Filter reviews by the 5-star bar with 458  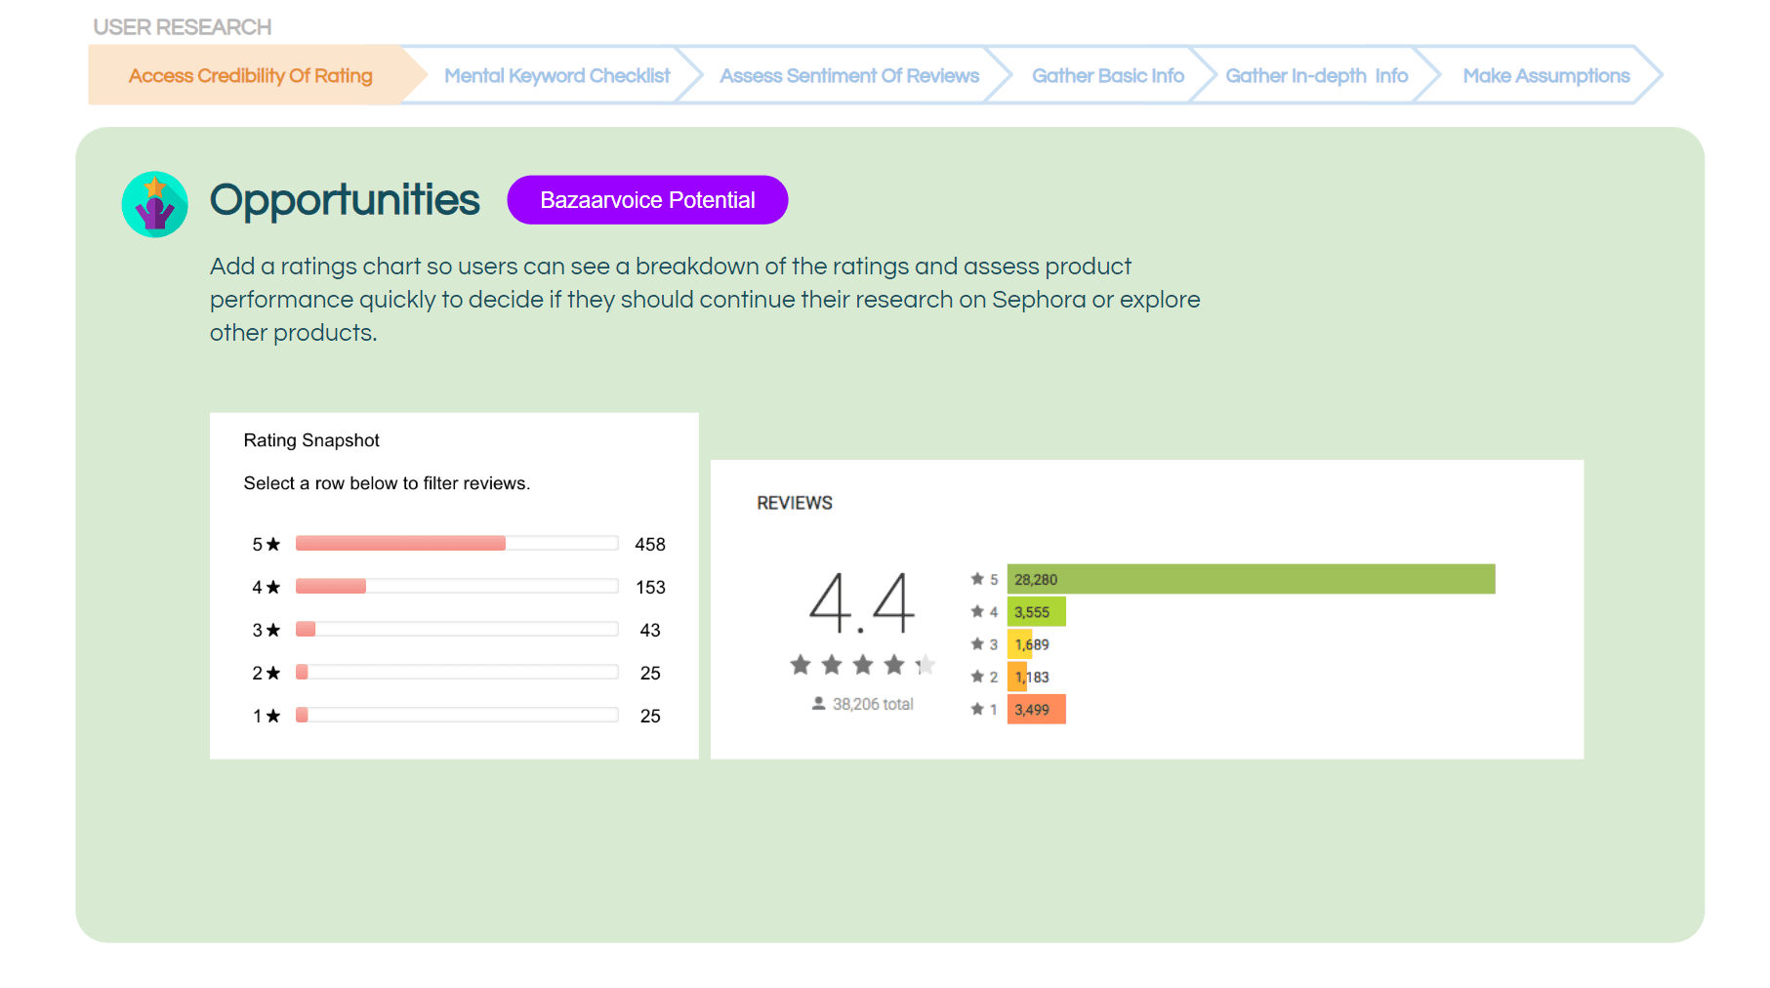tap(457, 544)
